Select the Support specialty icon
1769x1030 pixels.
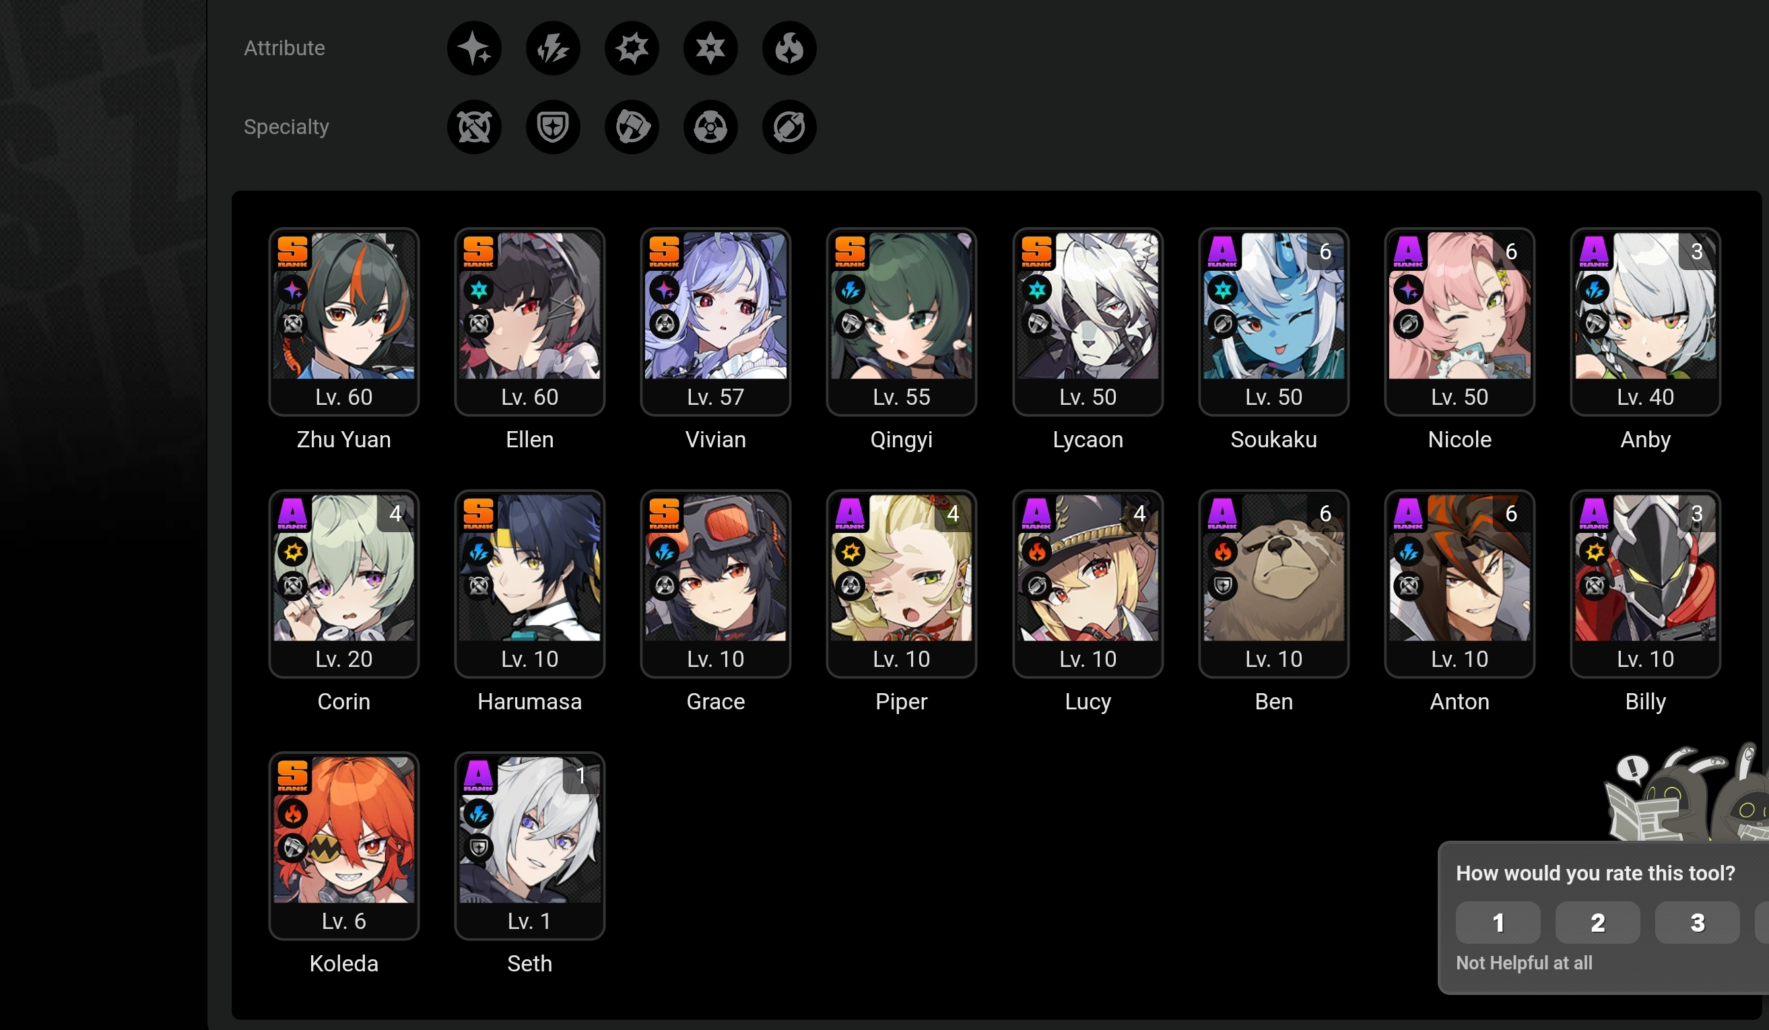coord(789,127)
